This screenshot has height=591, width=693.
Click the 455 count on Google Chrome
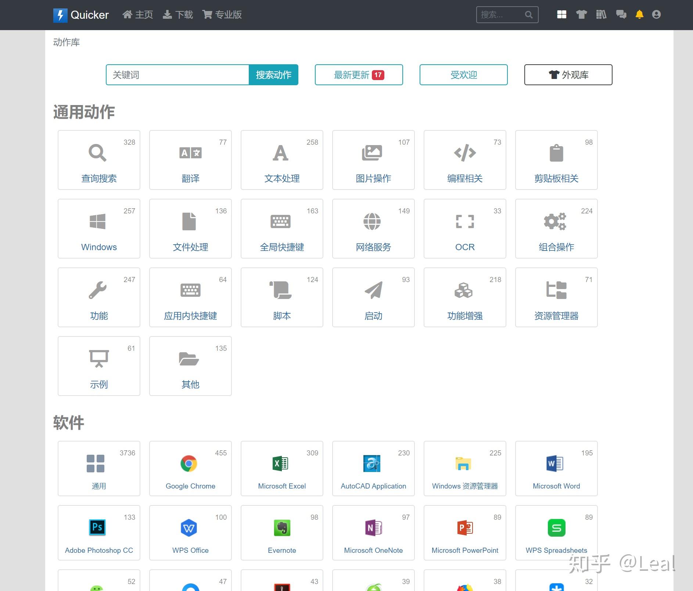(x=221, y=453)
